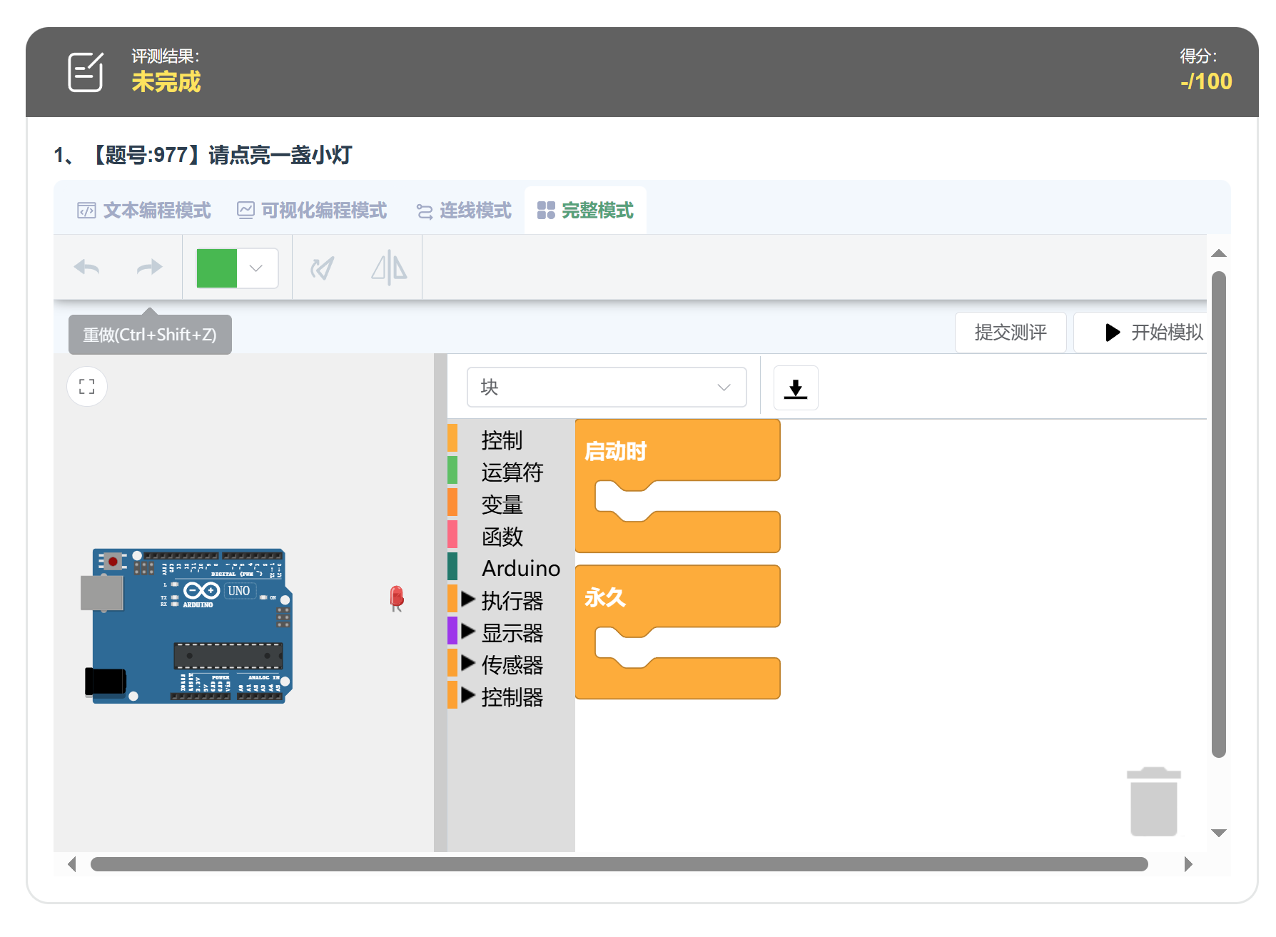Open the 控制 block category
Image resolution: width=1276 pixels, height=937 pixels.
502,440
